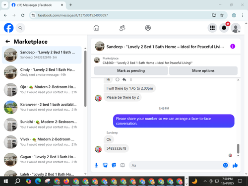Open the purple conversation information icon
248x186 pixels.
(x=233, y=46)
